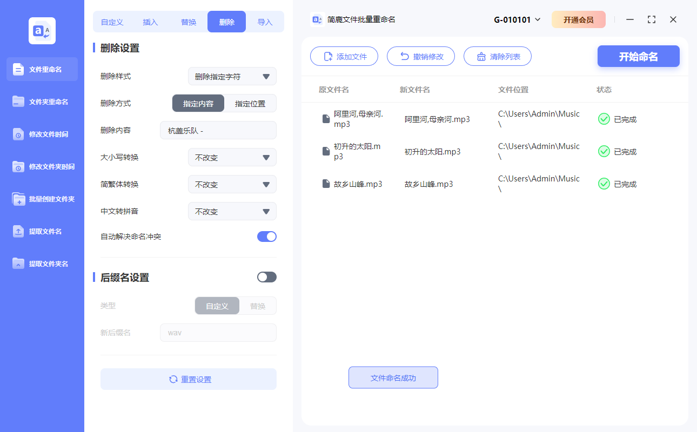The image size is (697, 432).
Task: Open the G-010101 account dropdown
Action: click(516, 19)
